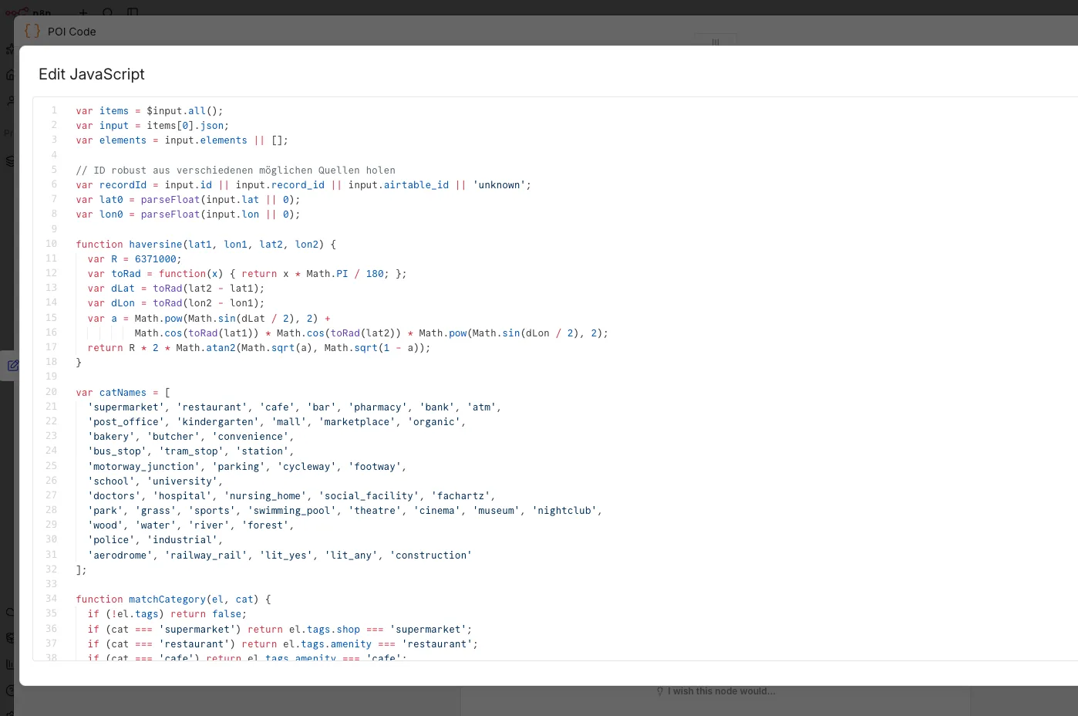Click the curly-braces POI Code node icon
Image resolution: width=1078 pixels, height=716 pixels.
32,31
